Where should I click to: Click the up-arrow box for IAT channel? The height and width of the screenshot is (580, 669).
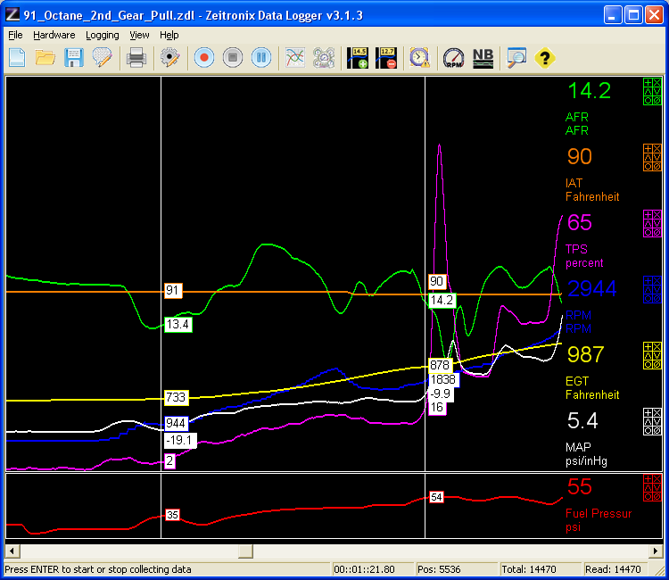648,158
